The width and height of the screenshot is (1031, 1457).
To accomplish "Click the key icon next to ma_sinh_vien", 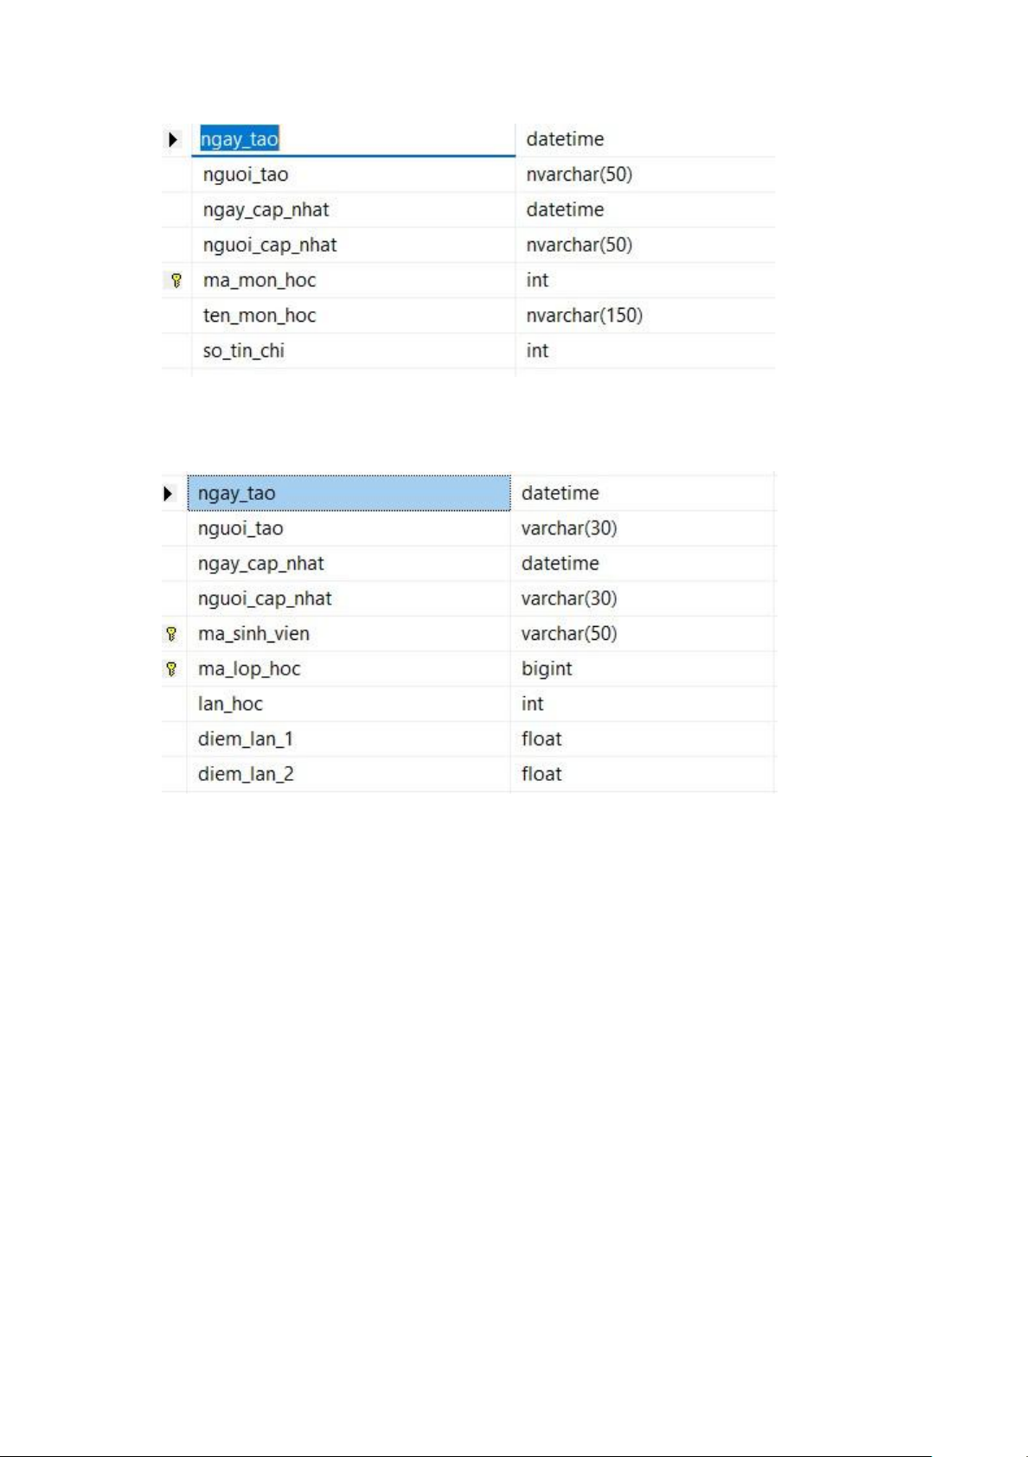I will click(x=171, y=634).
